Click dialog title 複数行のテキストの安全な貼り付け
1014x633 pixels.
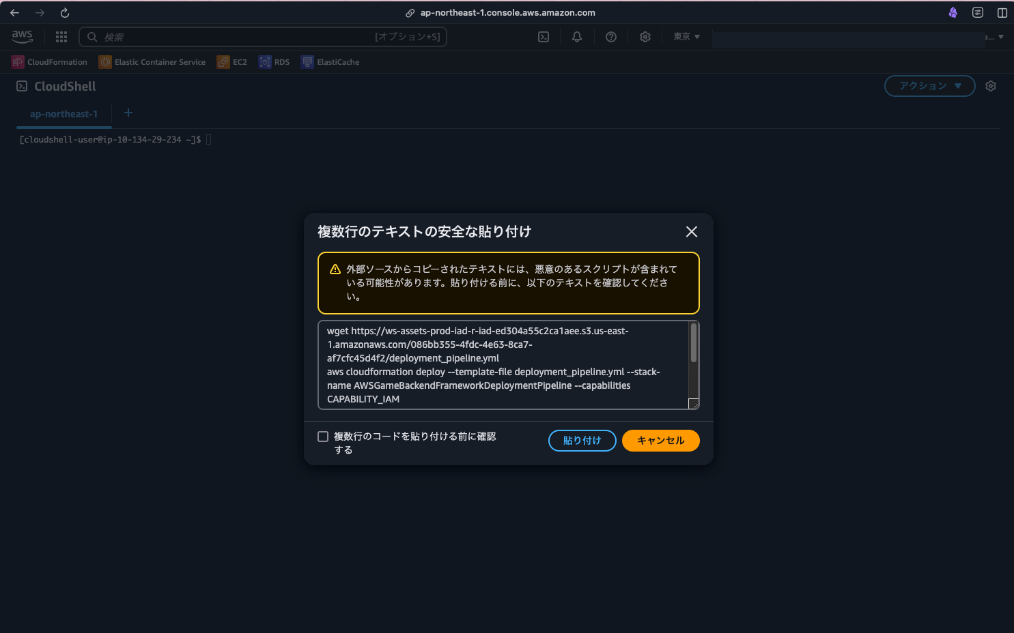(424, 232)
